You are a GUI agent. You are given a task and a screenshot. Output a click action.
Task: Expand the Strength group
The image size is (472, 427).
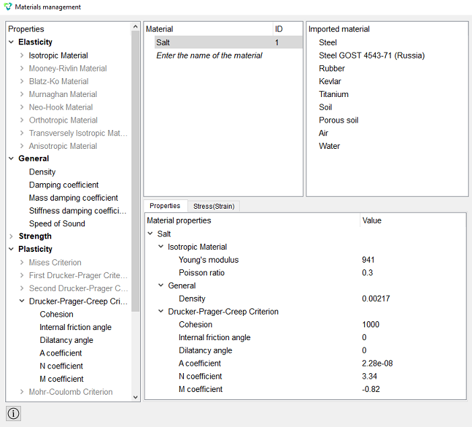pos(11,236)
